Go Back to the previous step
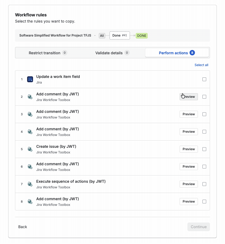 point(23,227)
